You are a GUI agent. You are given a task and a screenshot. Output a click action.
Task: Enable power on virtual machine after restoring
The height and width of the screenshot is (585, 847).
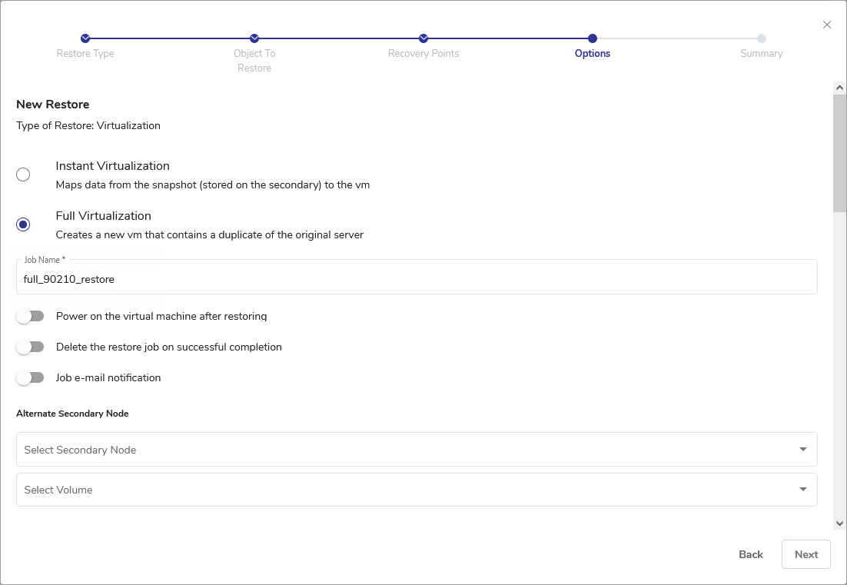tap(31, 316)
